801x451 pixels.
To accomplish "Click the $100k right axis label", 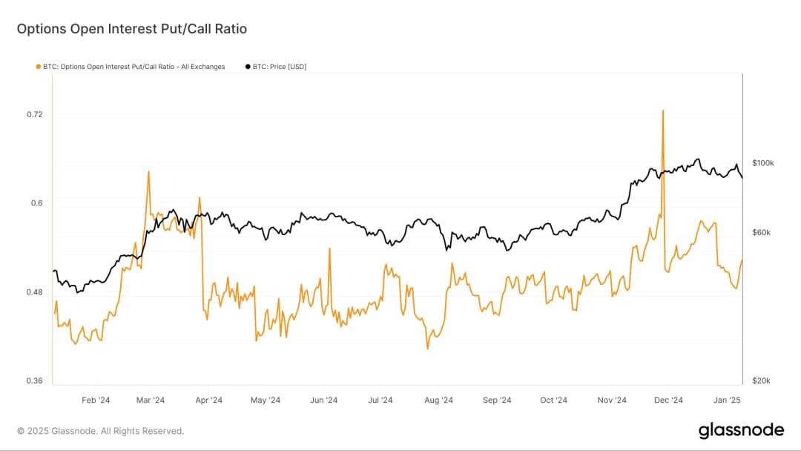I will (762, 162).
